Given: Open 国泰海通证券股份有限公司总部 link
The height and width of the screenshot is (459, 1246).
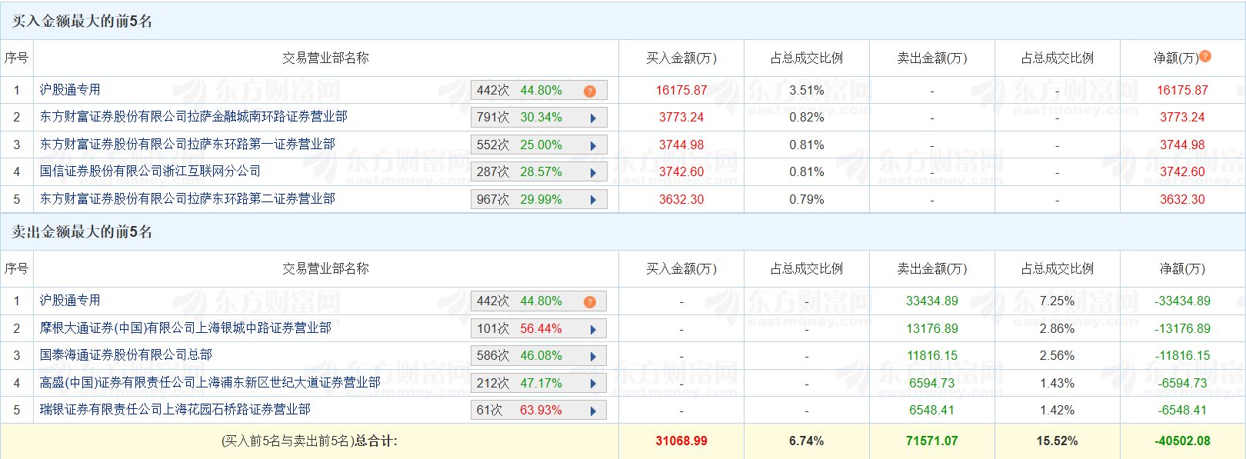Looking at the screenshot, I should 126,354.
